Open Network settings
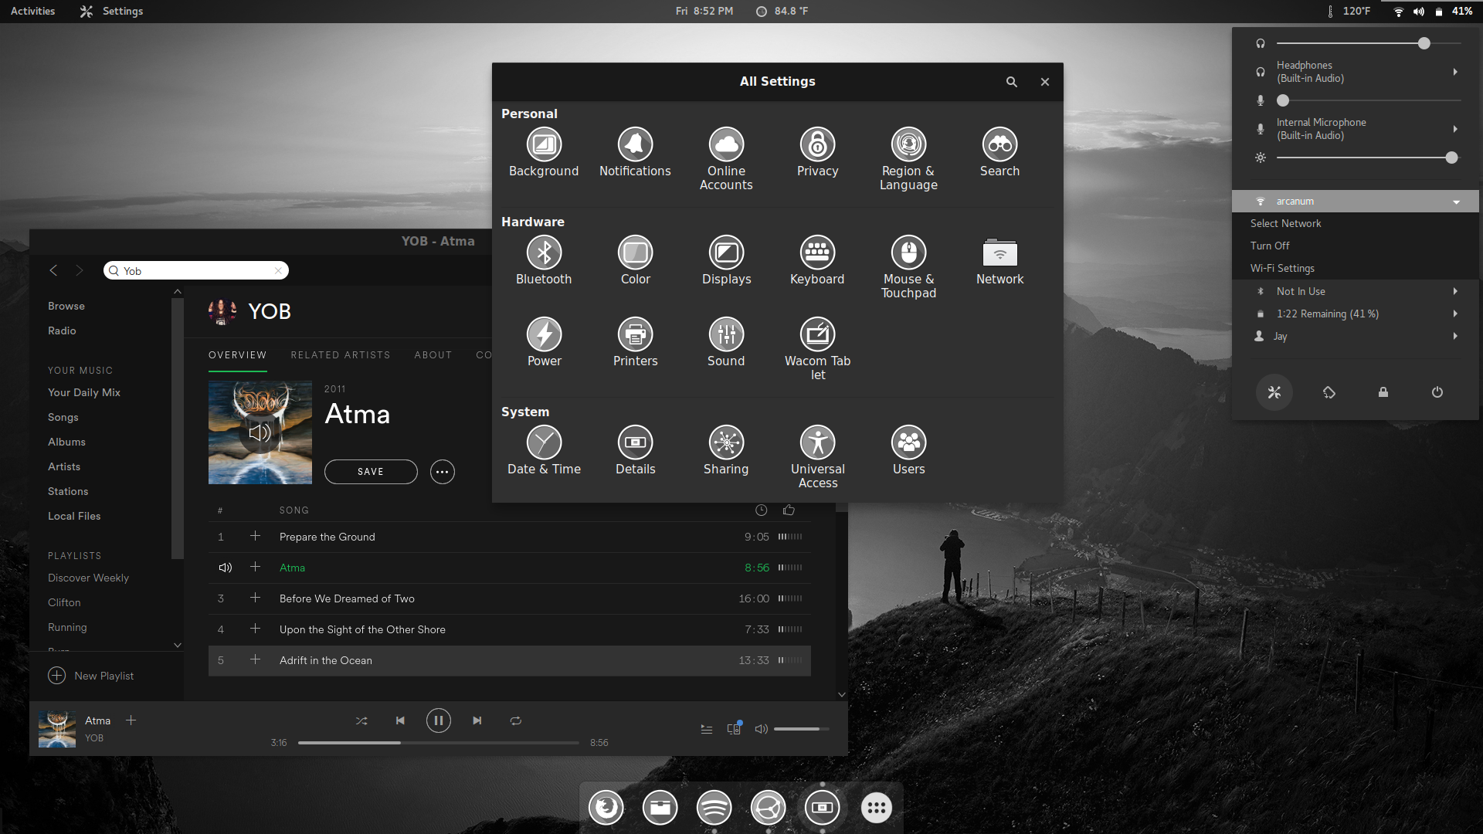The height and width of the screenshot is (834, 1483). [x=999, y=260]
